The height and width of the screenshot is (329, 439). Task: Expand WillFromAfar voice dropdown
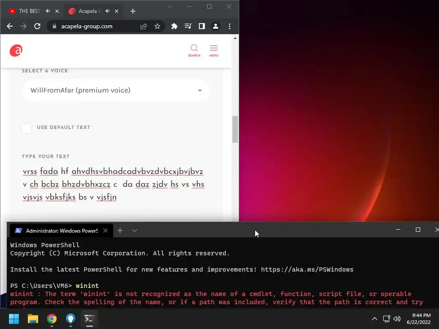[x=116, y=90]
